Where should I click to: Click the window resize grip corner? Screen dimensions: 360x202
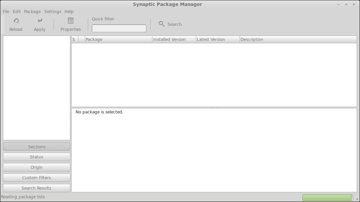(x=357, y=199)
